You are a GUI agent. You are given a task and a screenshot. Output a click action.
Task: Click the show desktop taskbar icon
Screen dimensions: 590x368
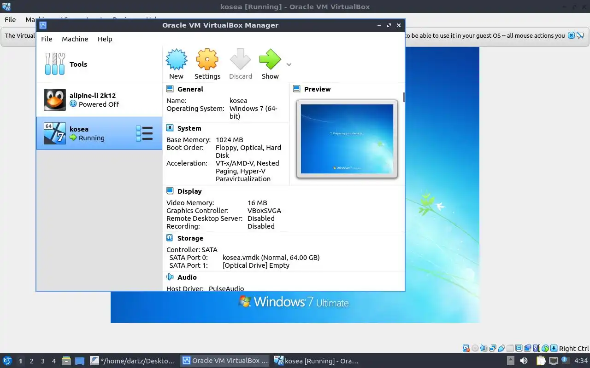(80, 361)
